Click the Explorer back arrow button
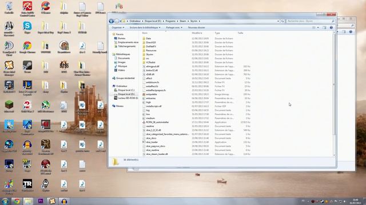Screen dimensions: 366x205 coord(112,21)
